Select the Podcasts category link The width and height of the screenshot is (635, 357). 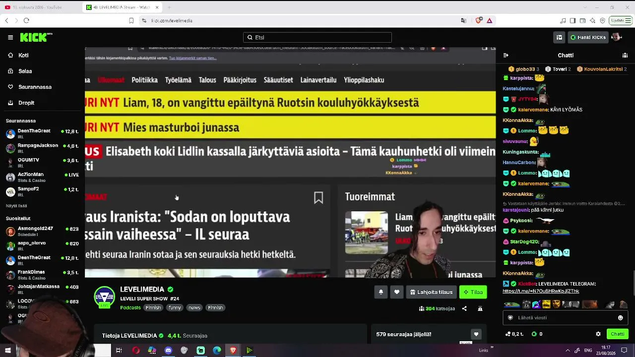(130, 308)
